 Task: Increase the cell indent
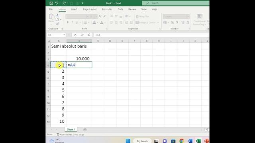[x=131, y=22]
